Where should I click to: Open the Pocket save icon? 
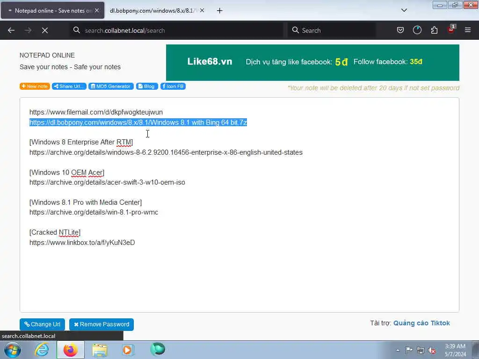coord(400,30)
